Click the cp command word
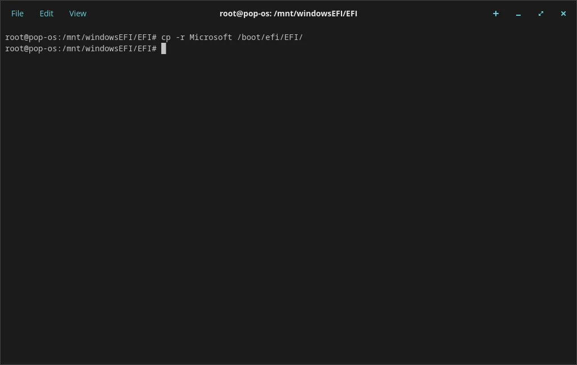The height and width of the screenshot is (365, 577). coord(166,38)
